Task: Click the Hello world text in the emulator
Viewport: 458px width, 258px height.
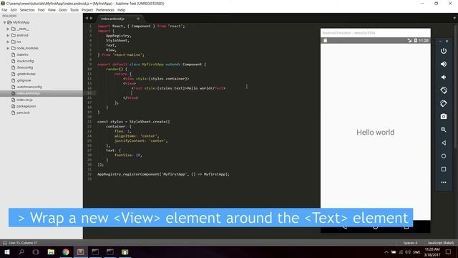Action: pyautogui.click(x=375, y=132)
